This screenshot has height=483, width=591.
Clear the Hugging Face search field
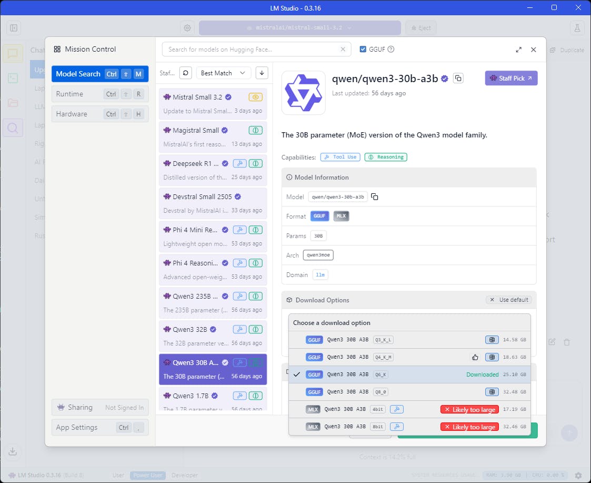343,49
